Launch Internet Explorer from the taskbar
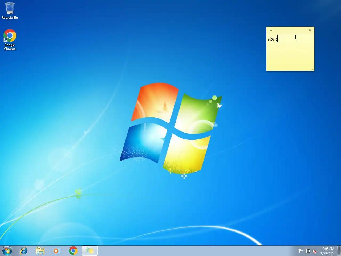This screenshot has height=256, width=341. (24, 251)
